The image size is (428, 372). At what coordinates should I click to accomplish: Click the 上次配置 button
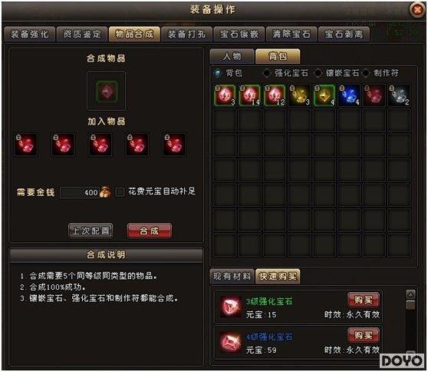91,231
